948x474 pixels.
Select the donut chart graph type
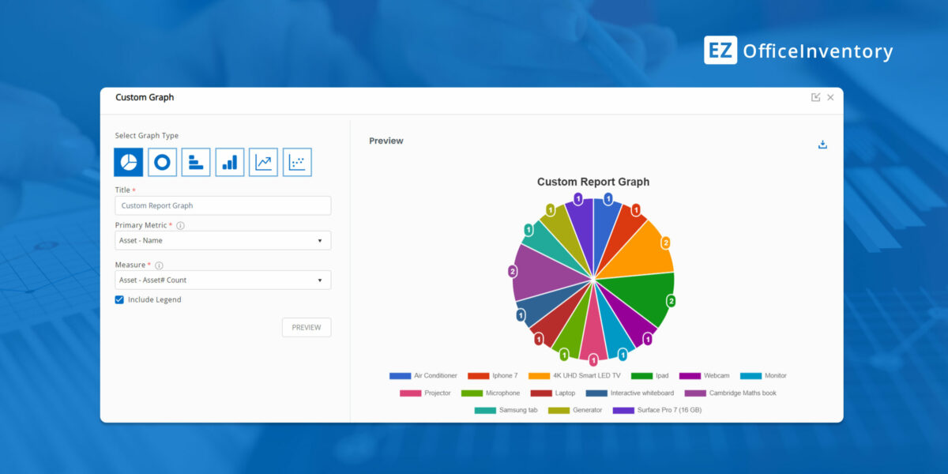coord(162,162)
